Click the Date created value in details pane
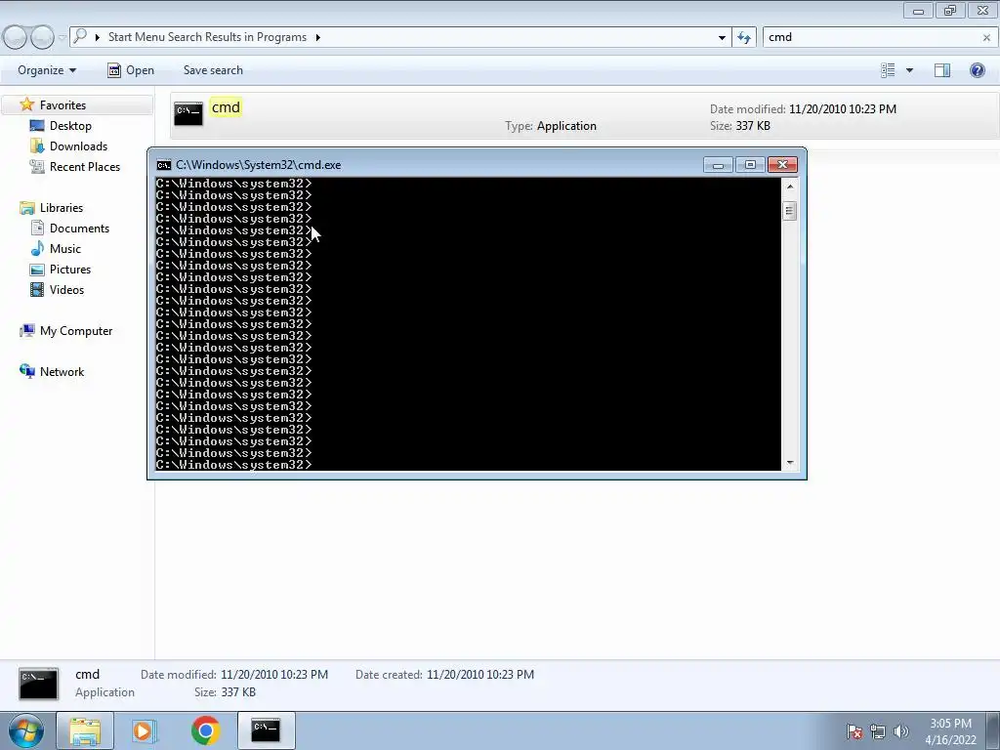 click(x=479, y=675)
